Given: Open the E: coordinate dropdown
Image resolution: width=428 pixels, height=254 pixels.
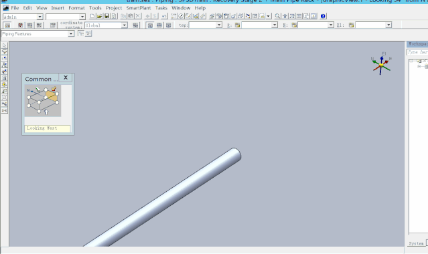Looking at the screenshot, I should point(275,25).
